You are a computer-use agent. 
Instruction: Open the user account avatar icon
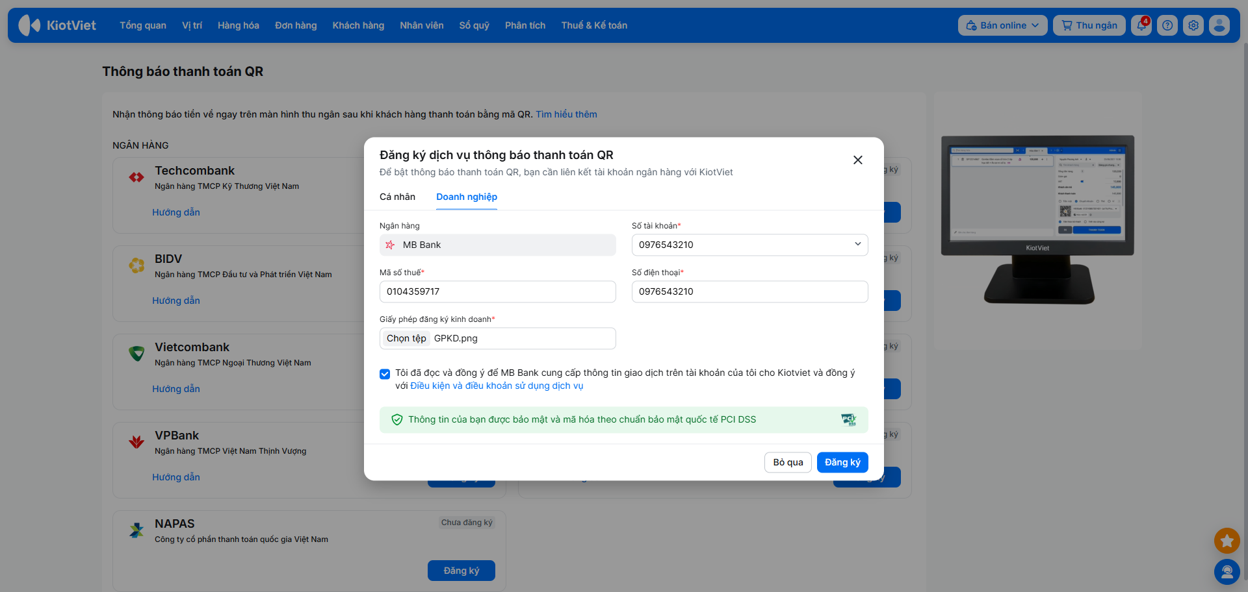(x=1219, y=25)
